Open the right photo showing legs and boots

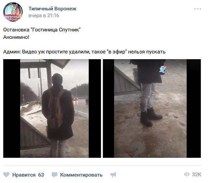tap(152, 108)
